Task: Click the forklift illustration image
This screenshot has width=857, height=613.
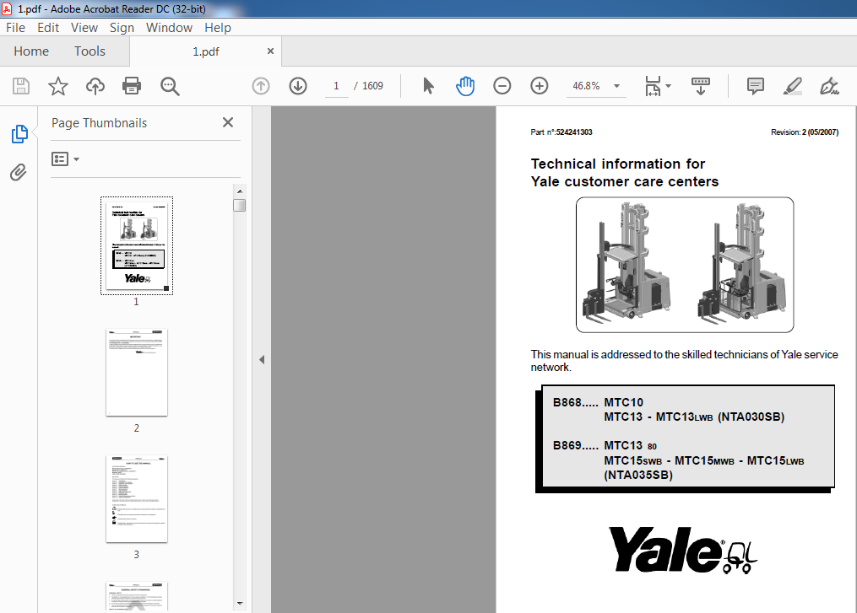Action: click(x=685, y=265)
